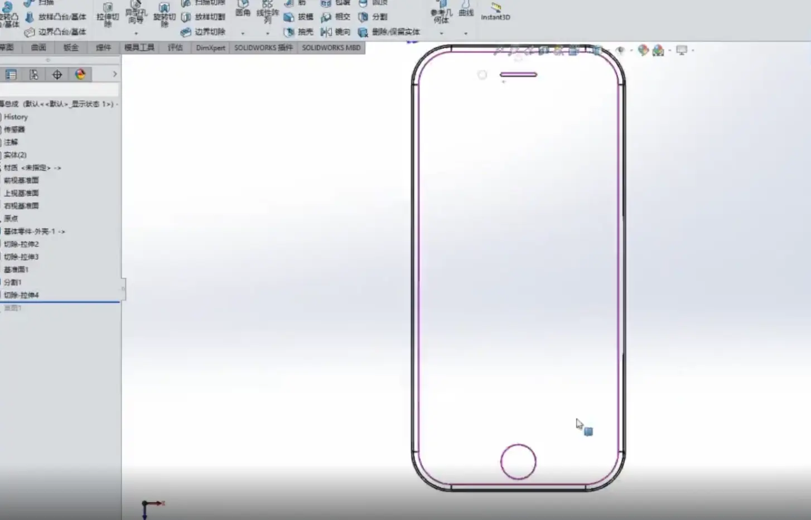The image size is (811, 520).
Task: Select 右视基准面 plane in tree
Action: pos(21,206)
